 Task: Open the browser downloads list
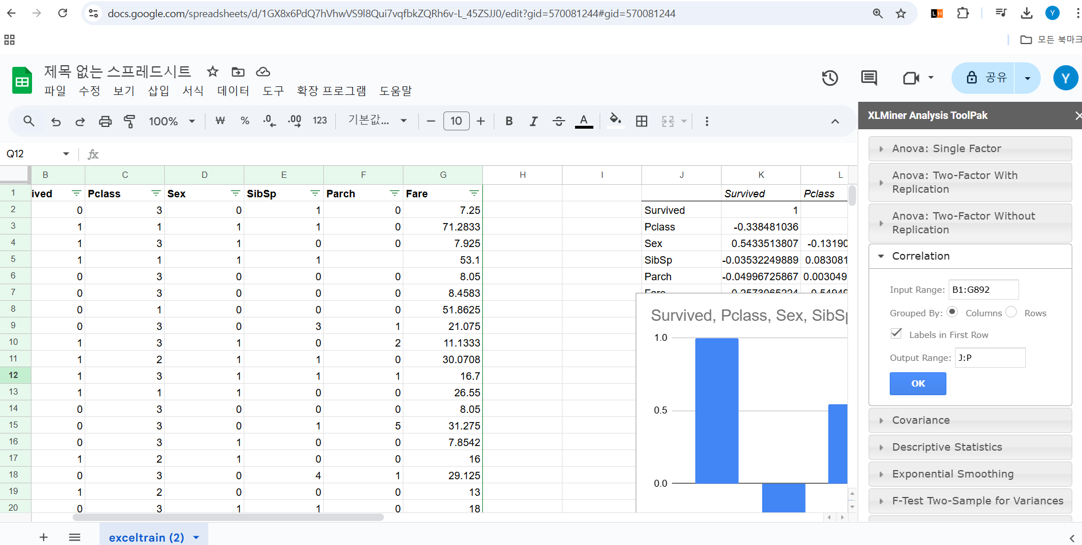[1027, 13]
